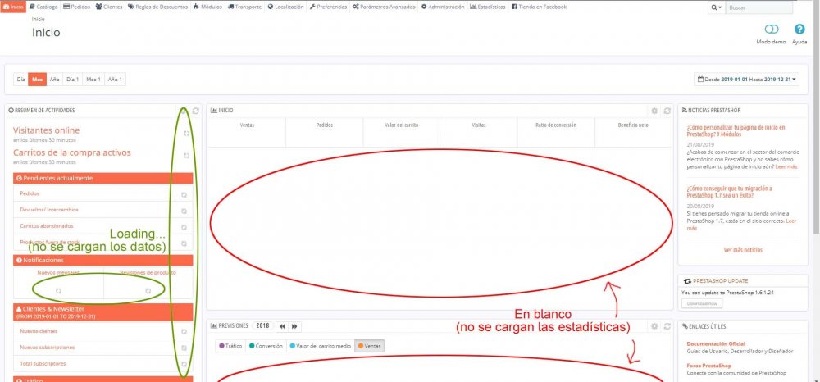The height and width of the screenshot is (382, 820).
Task: Open Total subscriptores row
Action: pyautogui.click(x=103, y=364)
